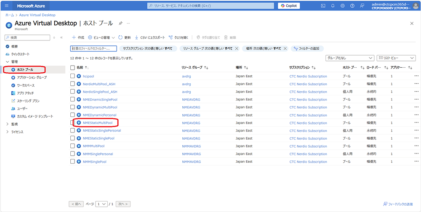Open the グループ化なし dropdown
This screenshot has height=212, width=421.
tap(350, 58)
